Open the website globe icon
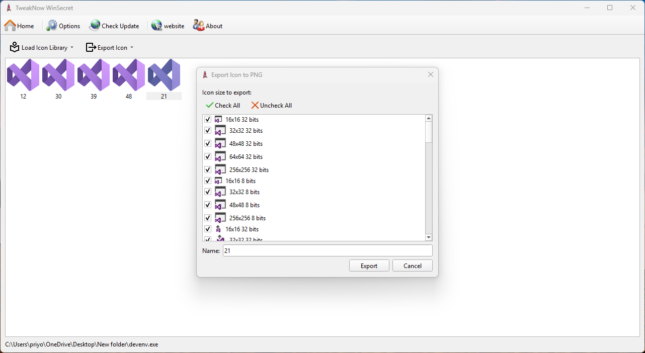Viewport: 645px width, 353px height. tap(156, 26)
